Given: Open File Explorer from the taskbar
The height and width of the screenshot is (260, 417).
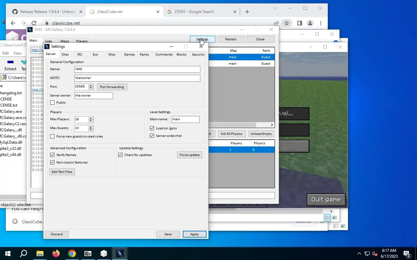Looking at the screenshot, I should [x=40, y=253].
